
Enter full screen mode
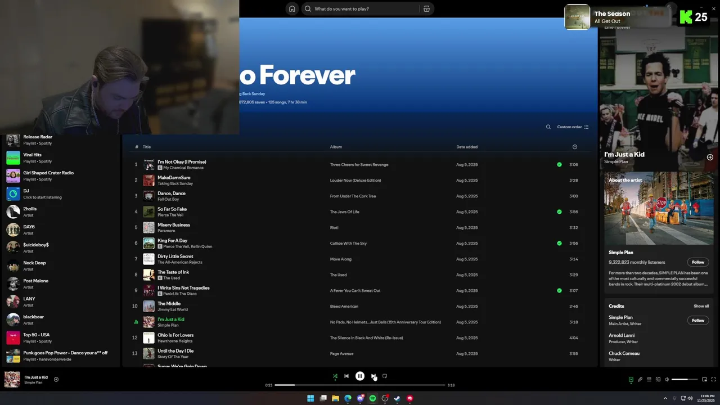pos(713,380)
